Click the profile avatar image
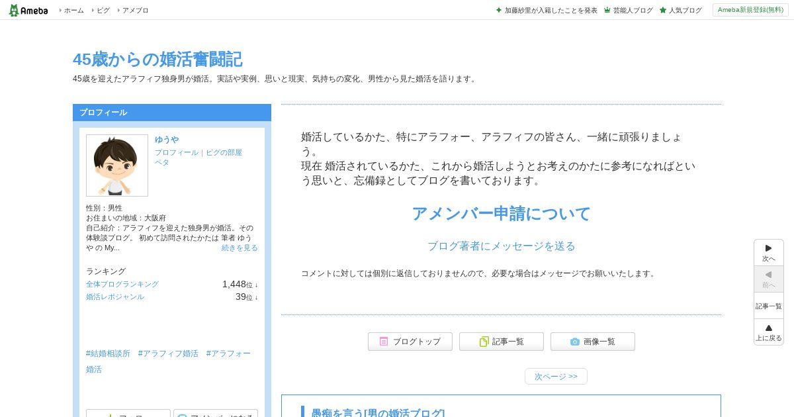 [117, 165]
